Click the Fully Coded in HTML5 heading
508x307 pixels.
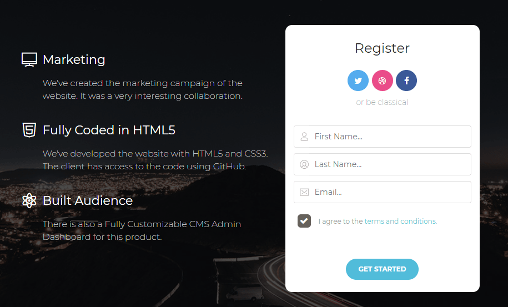(x=109, y=130)
